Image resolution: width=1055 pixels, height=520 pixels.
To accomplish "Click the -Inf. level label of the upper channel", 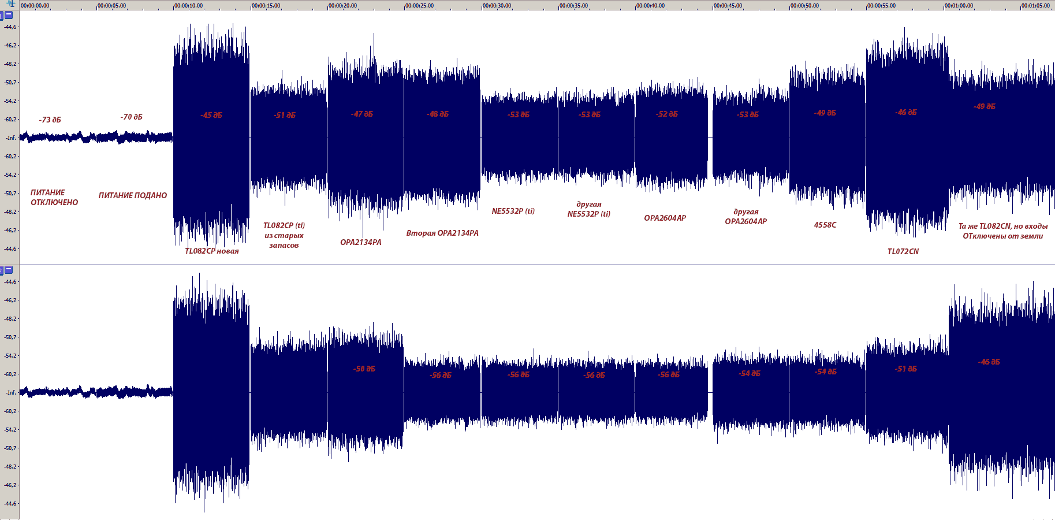I will point(10,138).
